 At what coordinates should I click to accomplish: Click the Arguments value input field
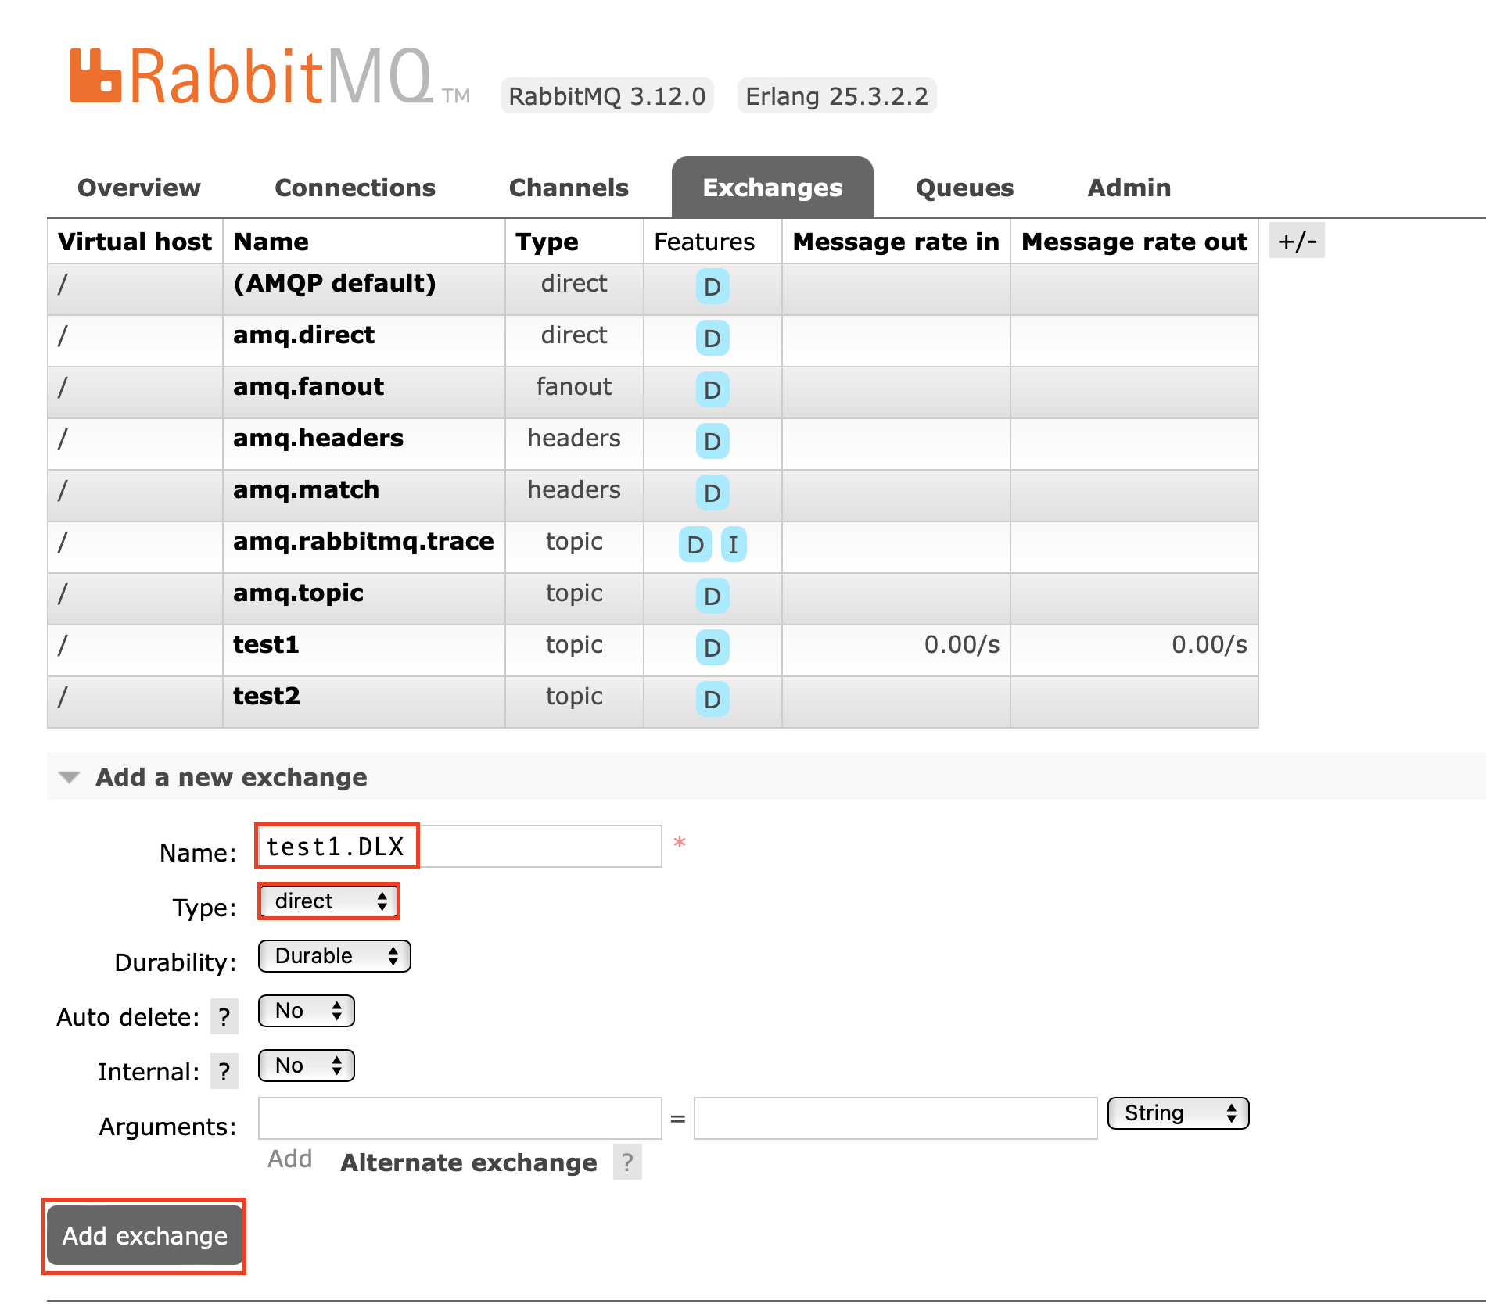point(896,1118)
